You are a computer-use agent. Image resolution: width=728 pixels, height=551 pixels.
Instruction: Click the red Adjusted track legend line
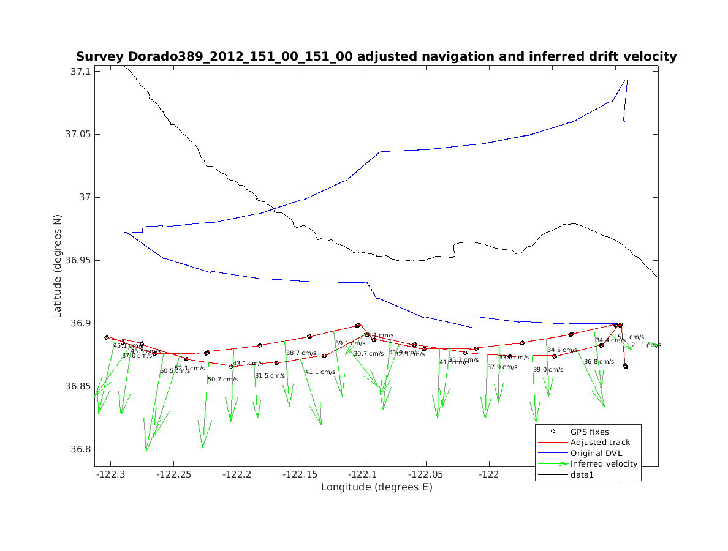pyautogui.click(x=553, y=442)
